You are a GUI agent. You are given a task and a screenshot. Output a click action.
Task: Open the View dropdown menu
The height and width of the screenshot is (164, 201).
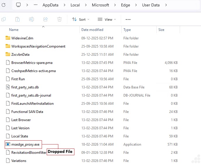coord(106,20)
